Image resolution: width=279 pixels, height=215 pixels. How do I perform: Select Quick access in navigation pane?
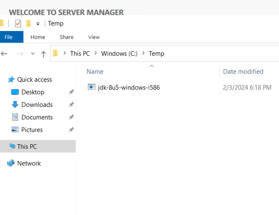point(35,80)
